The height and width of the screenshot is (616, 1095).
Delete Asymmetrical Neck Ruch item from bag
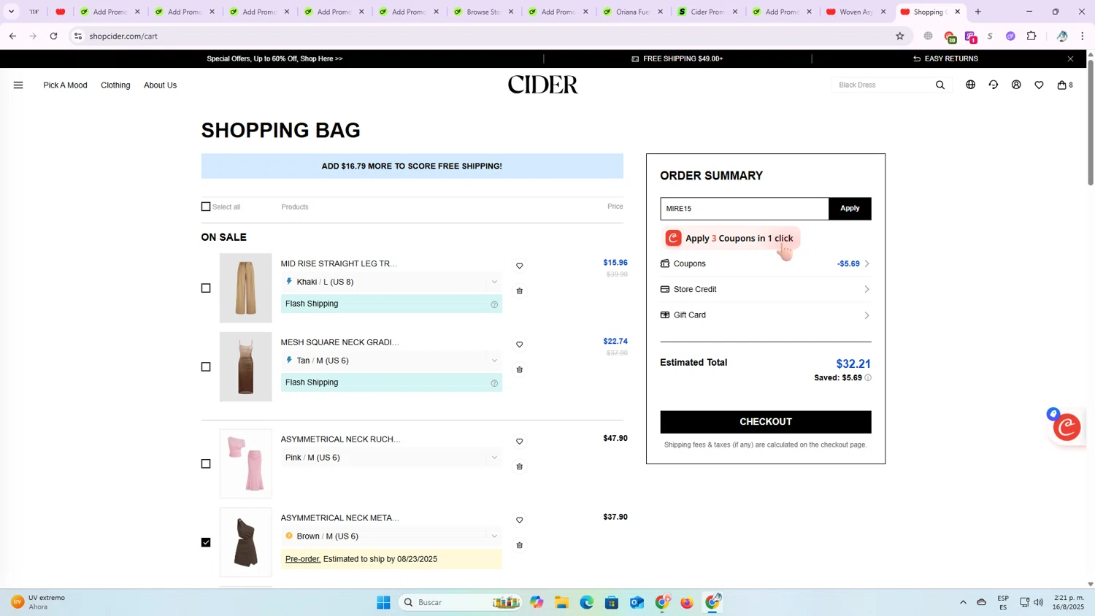(520, 467)
